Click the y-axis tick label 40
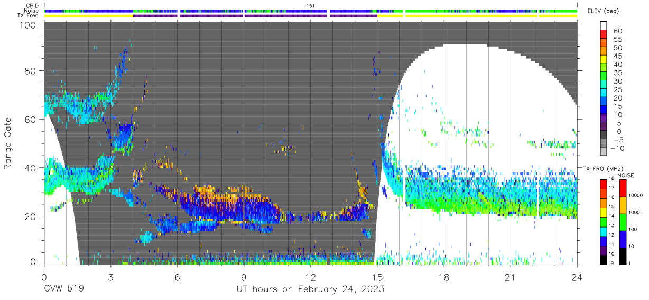 coord(31,168)
